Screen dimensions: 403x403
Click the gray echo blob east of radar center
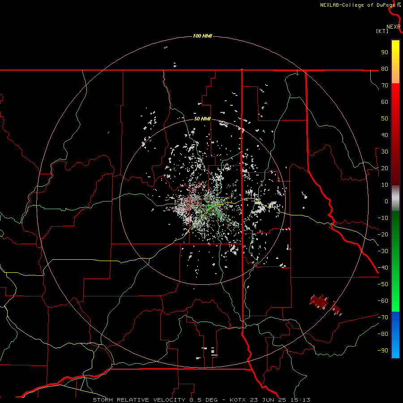258,207
